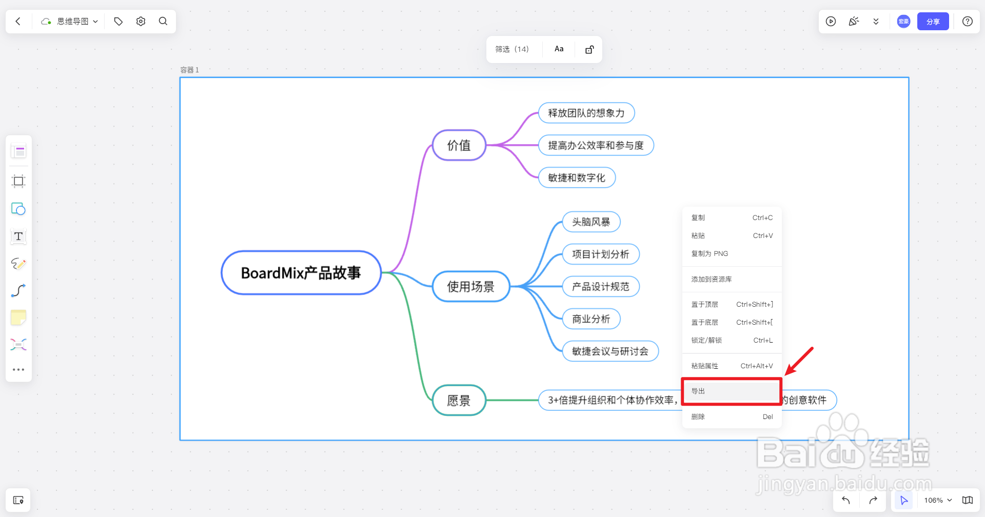This screenshot has height=517, width=985.
Task: Choose 锁定/解锁 menu entry
Action: [x=732, y=341]
